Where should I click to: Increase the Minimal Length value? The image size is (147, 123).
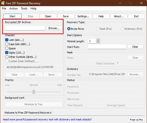98,40
